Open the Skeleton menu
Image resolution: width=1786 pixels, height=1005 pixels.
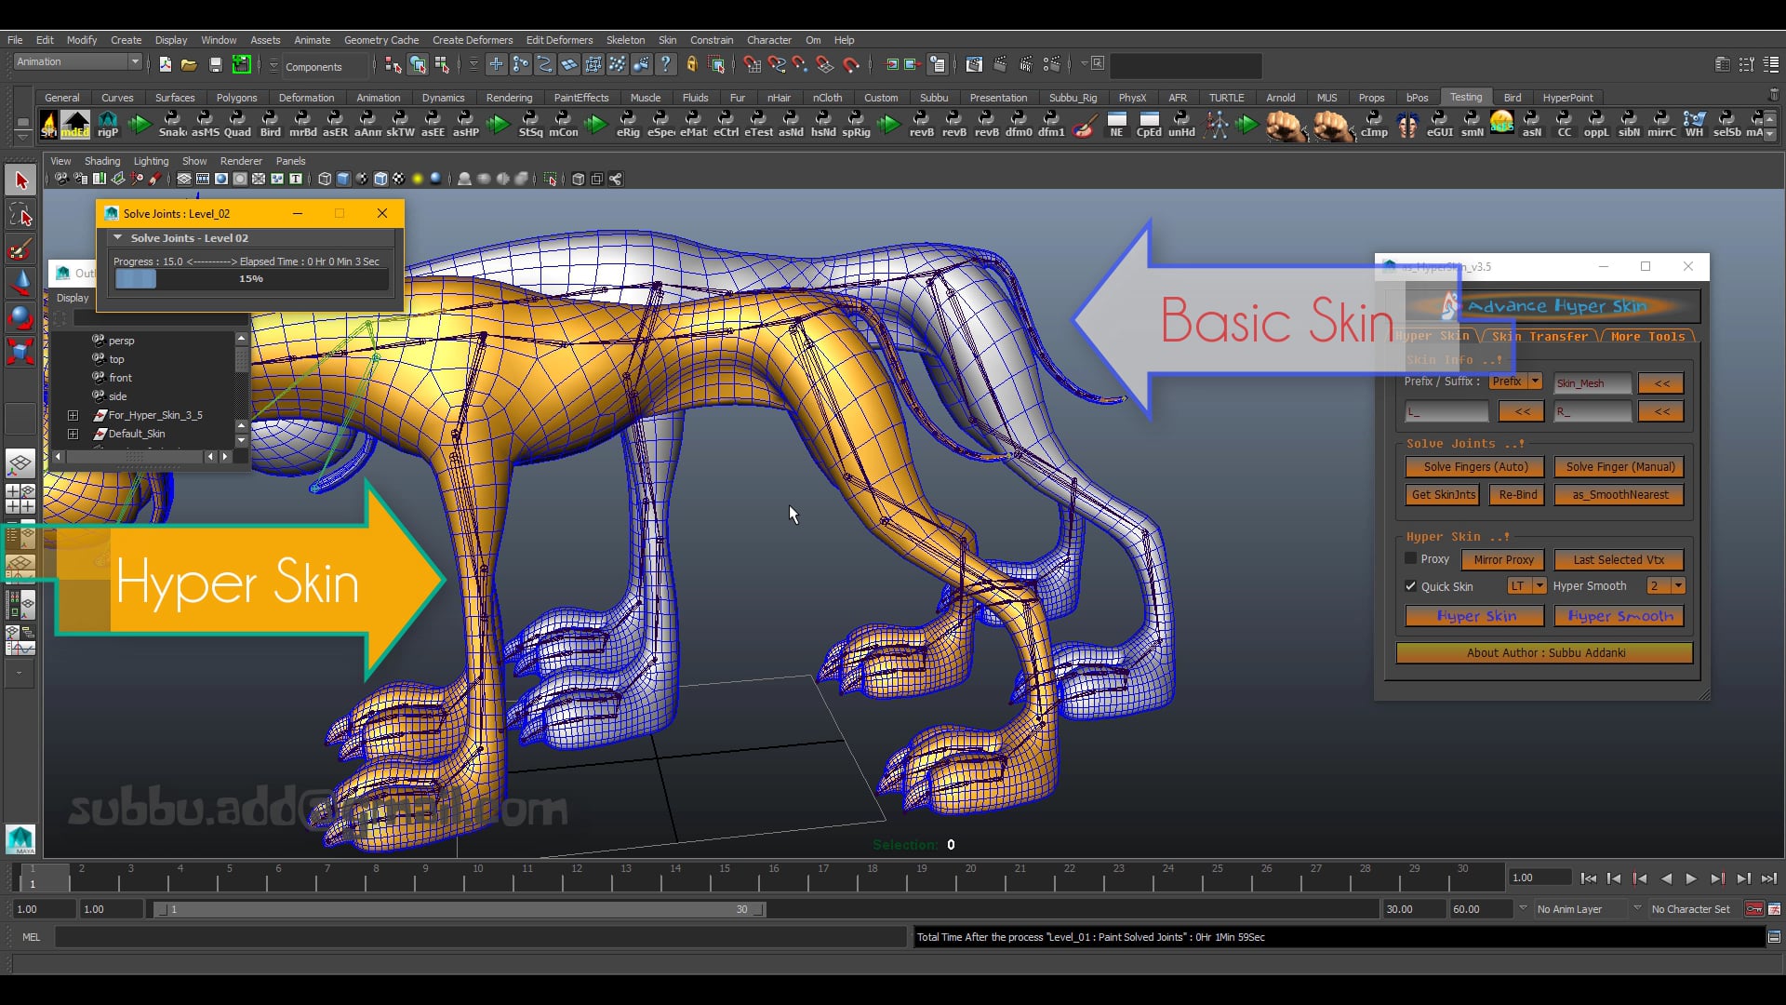click(624, 40)
